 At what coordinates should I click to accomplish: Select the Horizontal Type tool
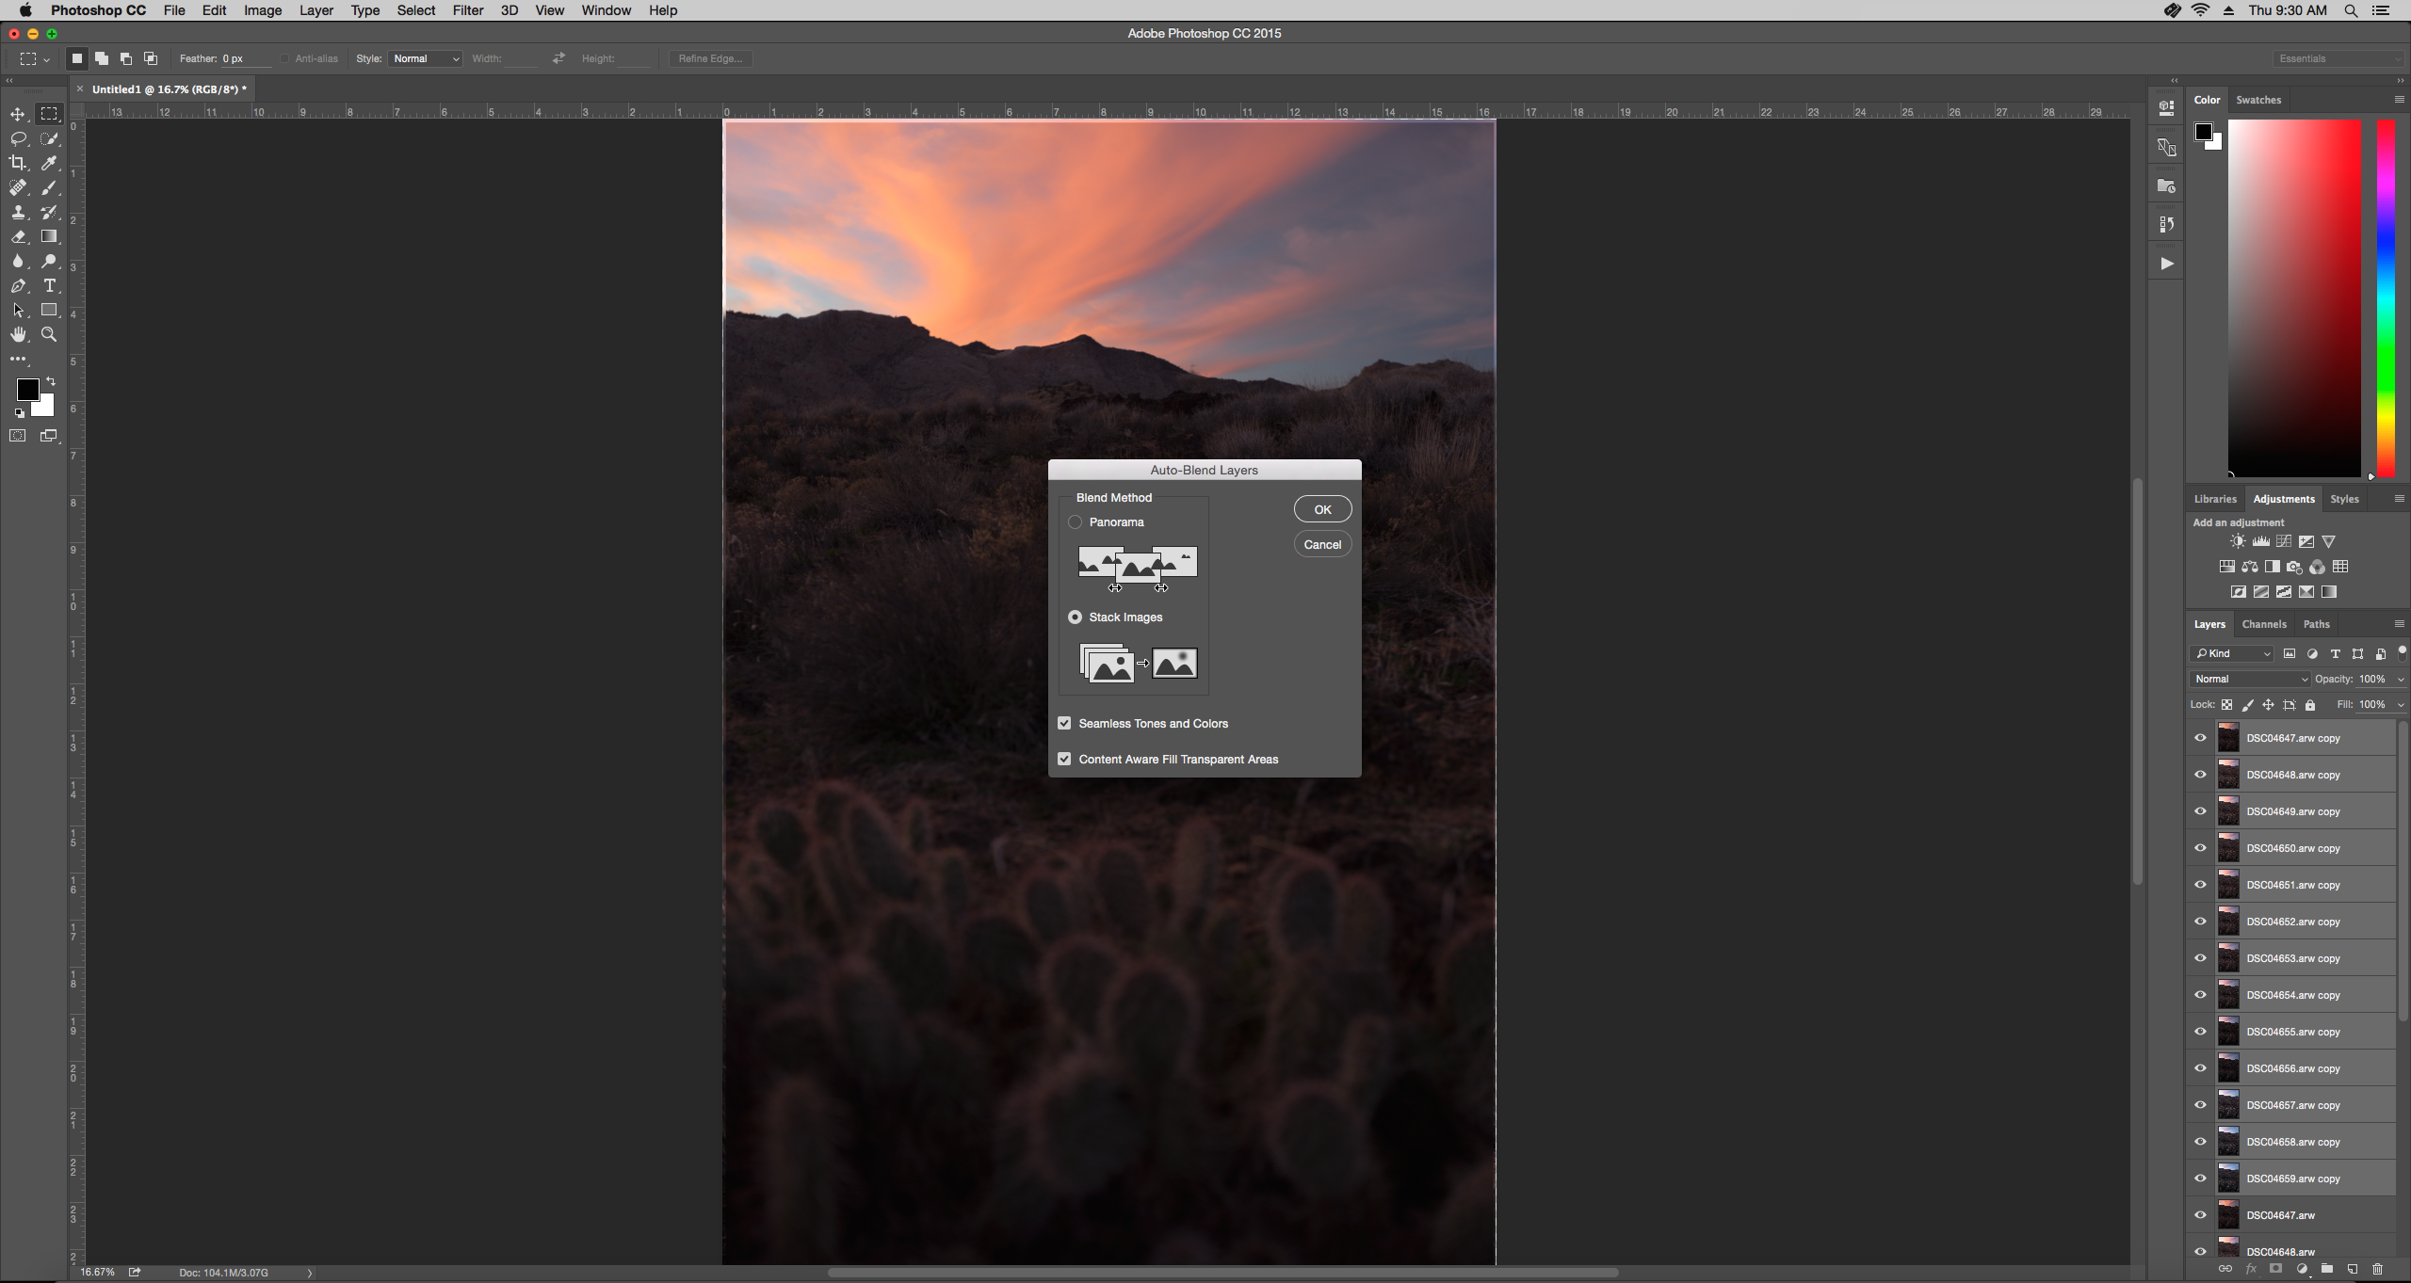point(50,285)
